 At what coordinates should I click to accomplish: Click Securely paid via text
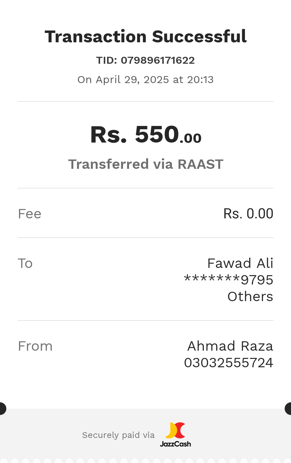pos(118,435)
